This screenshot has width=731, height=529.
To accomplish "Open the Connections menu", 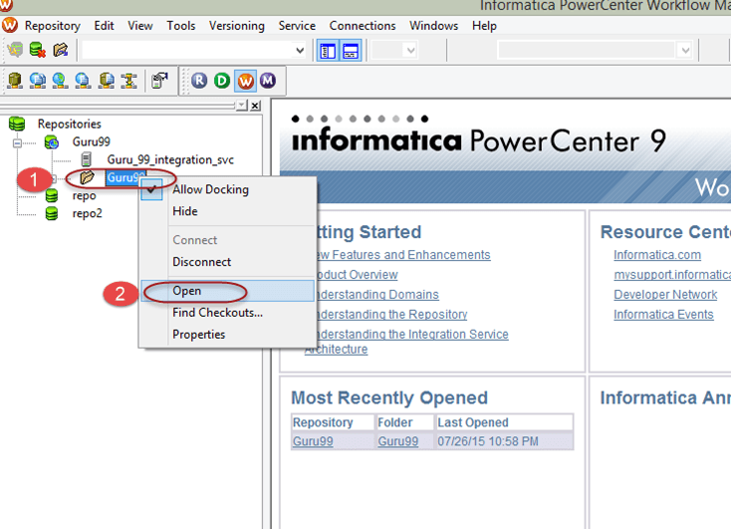I will click(x=363, y=26).
